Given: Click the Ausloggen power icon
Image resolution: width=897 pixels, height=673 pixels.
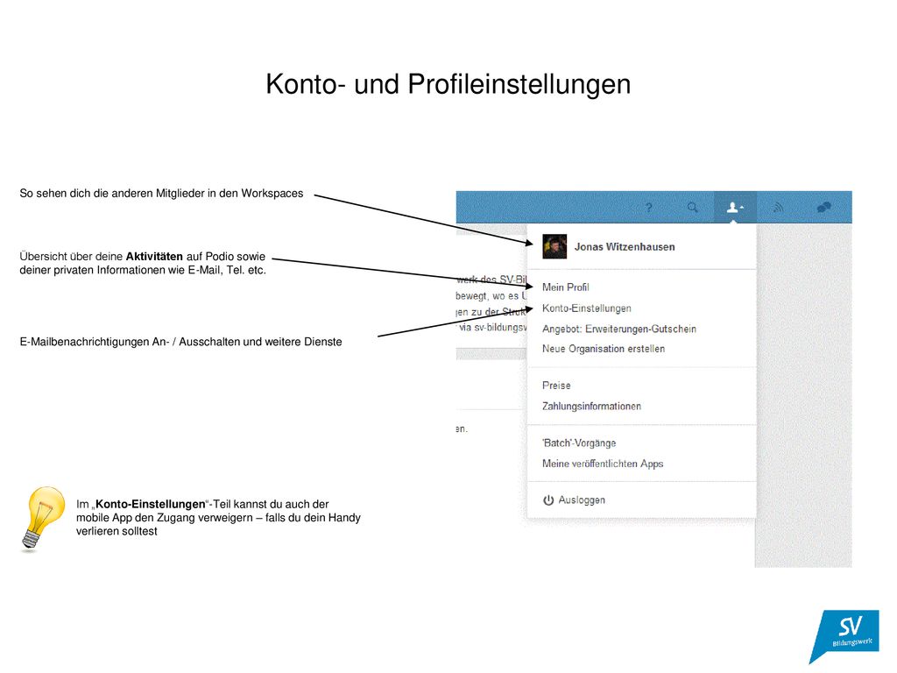Looking at the screenshot, I should 548,500.
